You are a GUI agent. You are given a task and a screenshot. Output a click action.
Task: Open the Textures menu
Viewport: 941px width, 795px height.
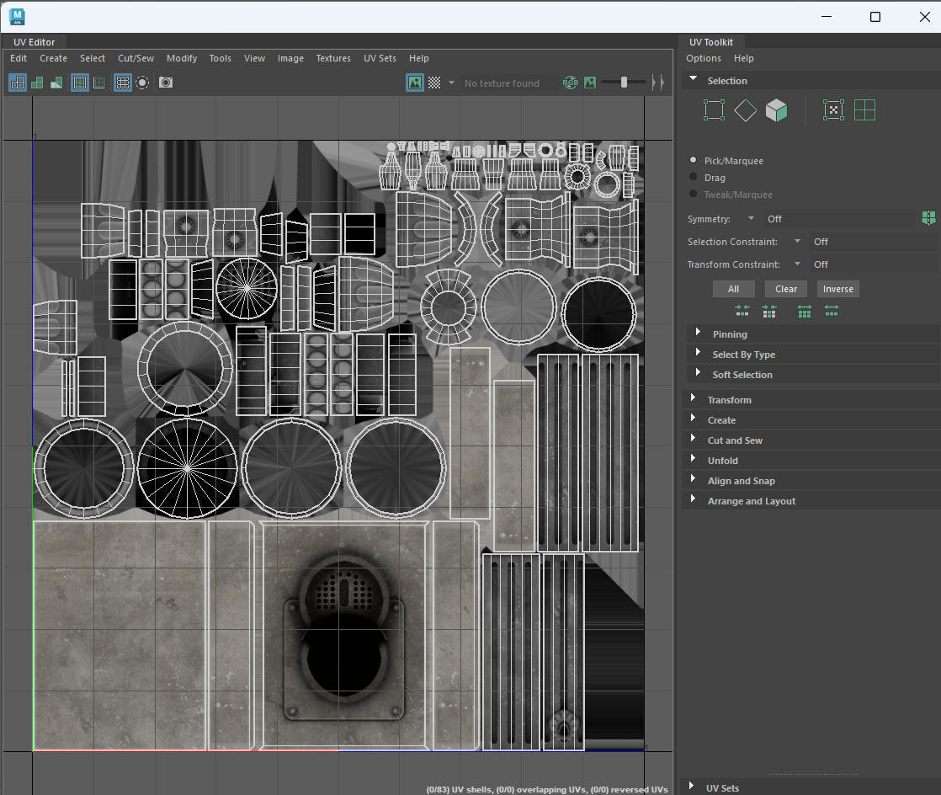333,58
